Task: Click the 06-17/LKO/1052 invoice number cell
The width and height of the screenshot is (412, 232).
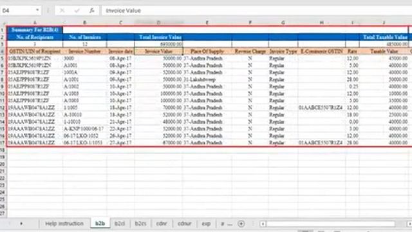Action: [x=84, y=136]
